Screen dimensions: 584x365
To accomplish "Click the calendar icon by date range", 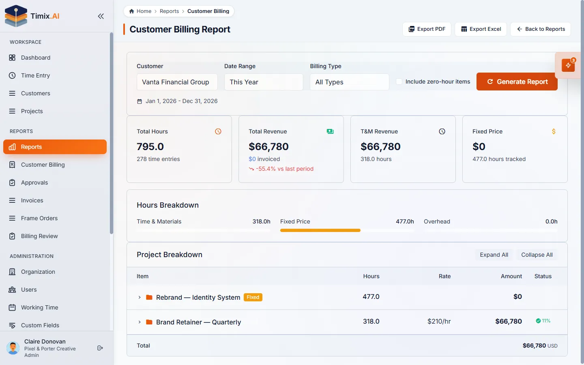I will tap(140, 101).
